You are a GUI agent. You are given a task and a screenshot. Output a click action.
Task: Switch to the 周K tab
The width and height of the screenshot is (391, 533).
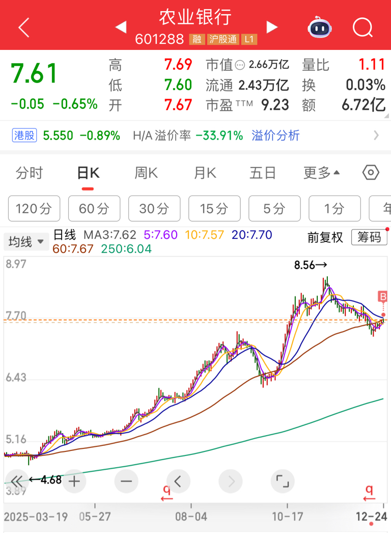coord(146,173)
